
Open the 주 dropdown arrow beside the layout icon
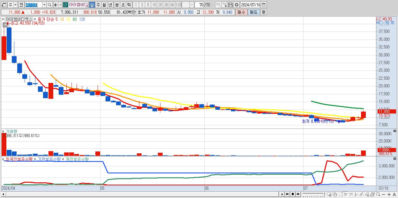pos(15,5)
